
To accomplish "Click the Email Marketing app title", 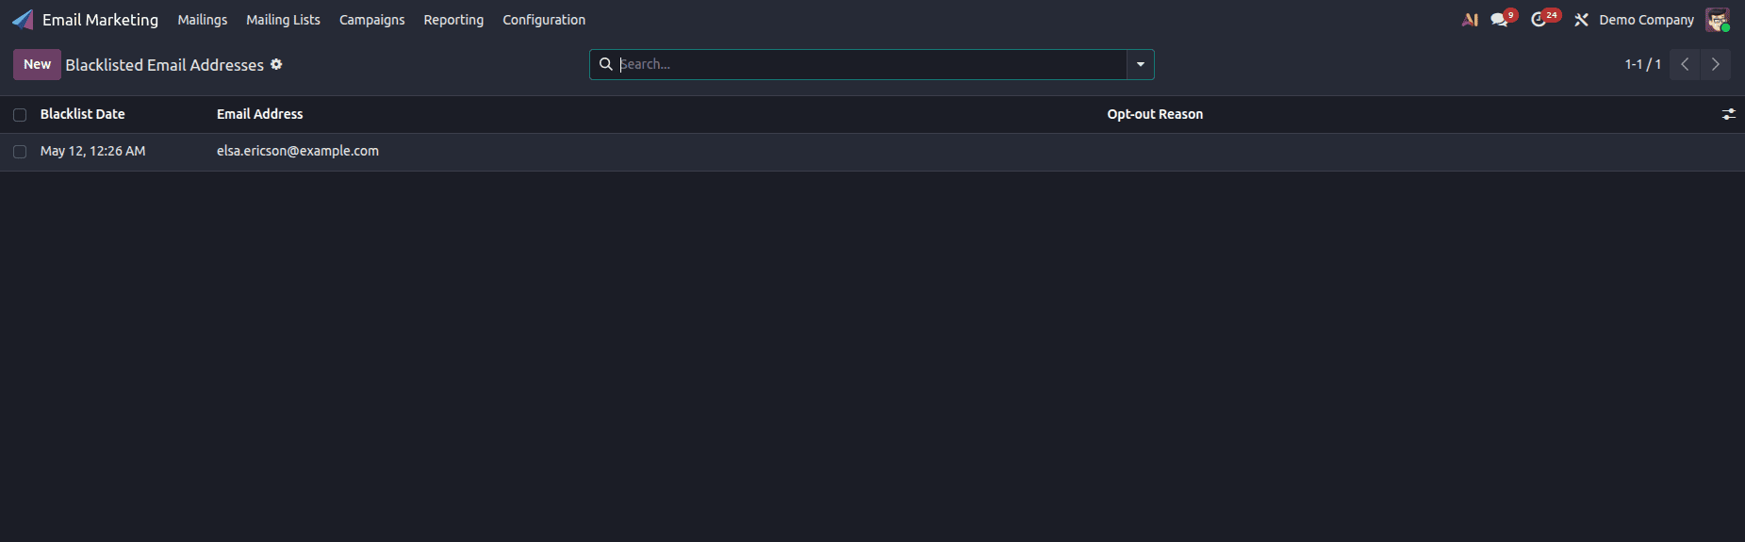I will [x=100, y=20].
